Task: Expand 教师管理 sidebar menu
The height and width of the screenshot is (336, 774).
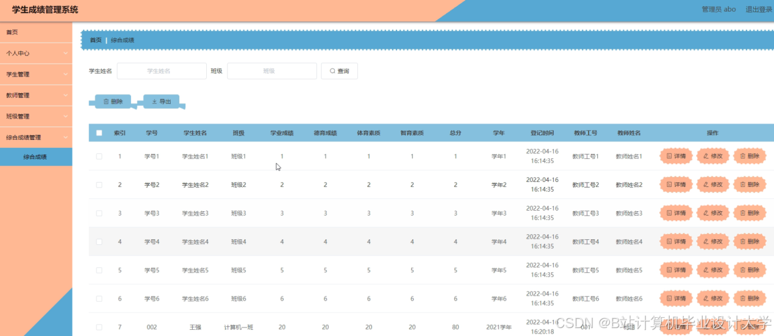Action: click(36, 96)
